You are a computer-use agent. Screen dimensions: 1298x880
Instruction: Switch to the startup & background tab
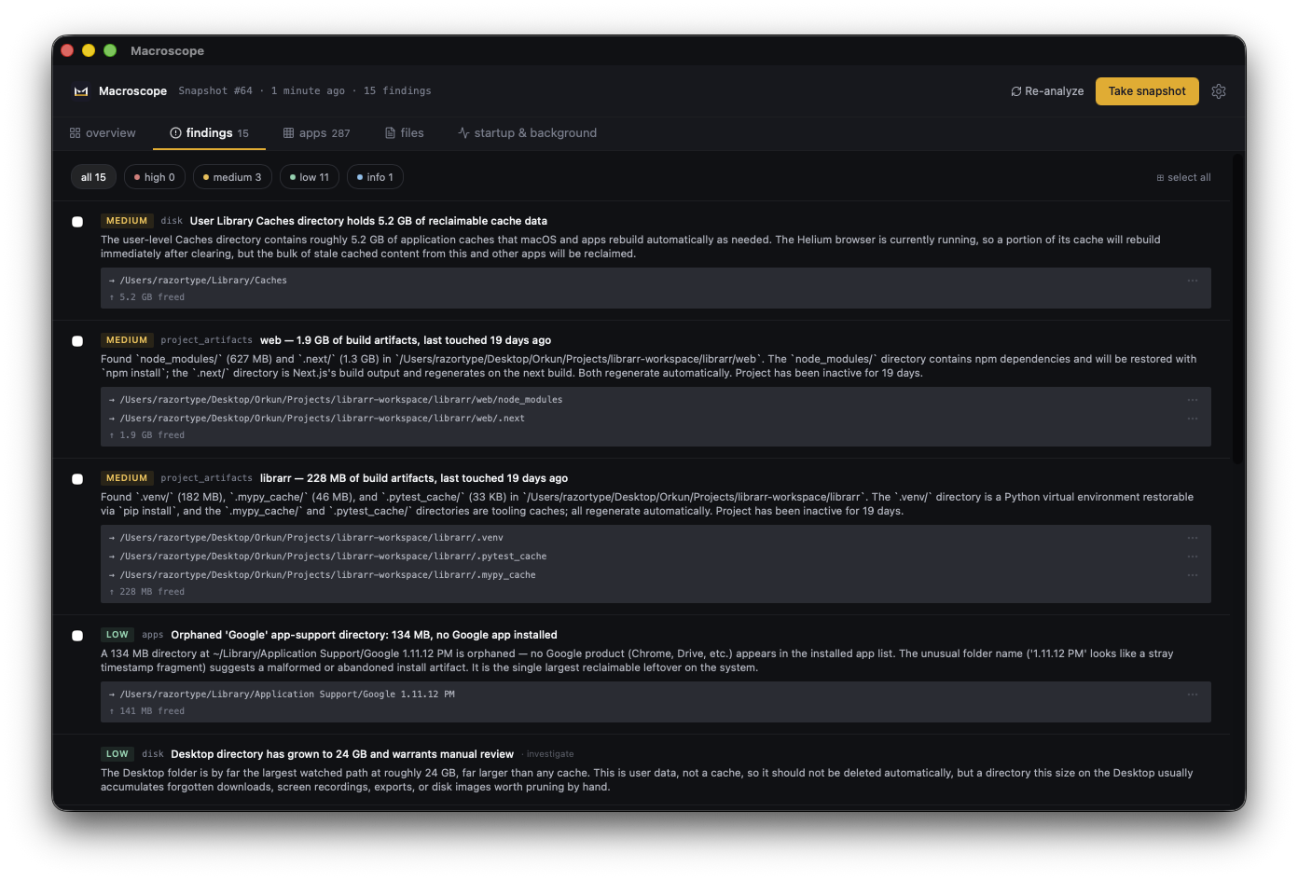527,133
